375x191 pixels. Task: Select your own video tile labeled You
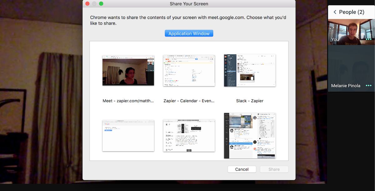click(347, 32)
